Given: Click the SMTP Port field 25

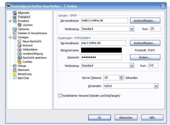Looking at the screenshot, I should [155, 29].
